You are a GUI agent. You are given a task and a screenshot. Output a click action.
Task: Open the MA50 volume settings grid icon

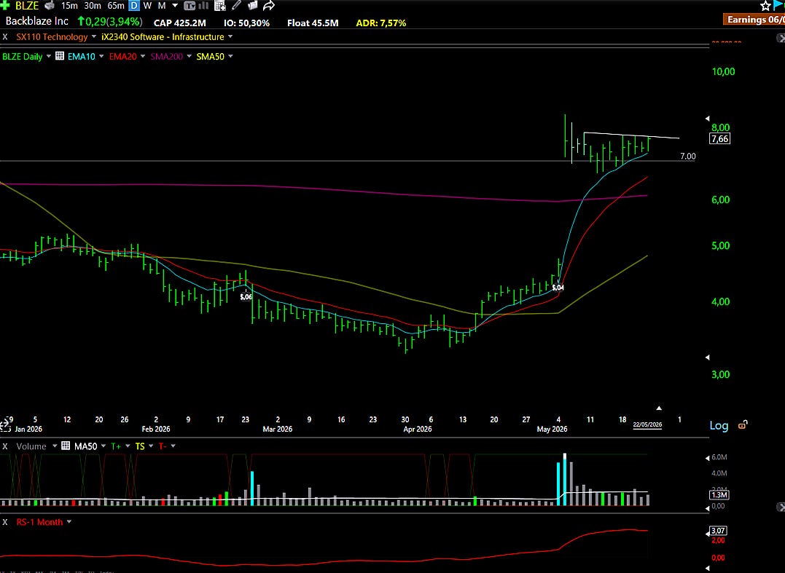point(66,446)
